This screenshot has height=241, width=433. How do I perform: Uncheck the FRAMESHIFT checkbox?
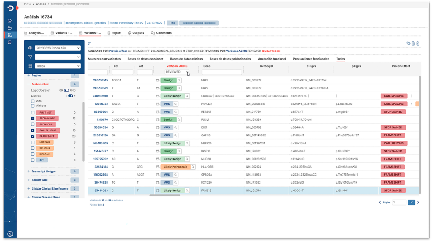33,136
